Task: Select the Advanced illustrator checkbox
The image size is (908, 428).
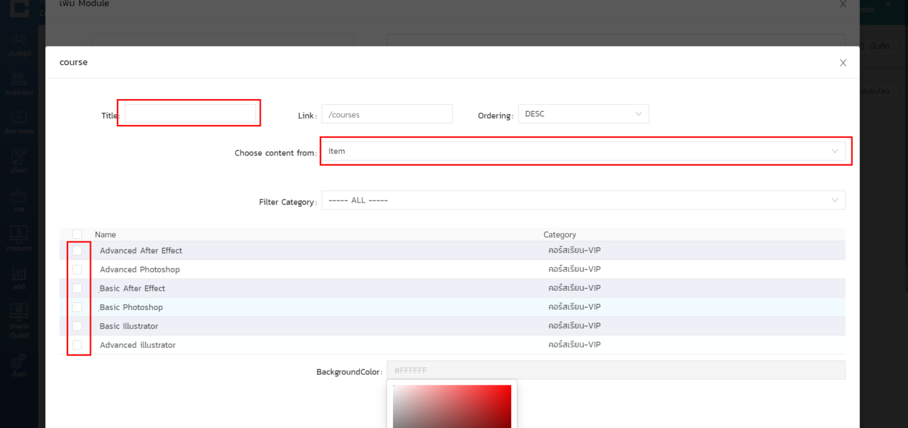Action: point(77,344)
